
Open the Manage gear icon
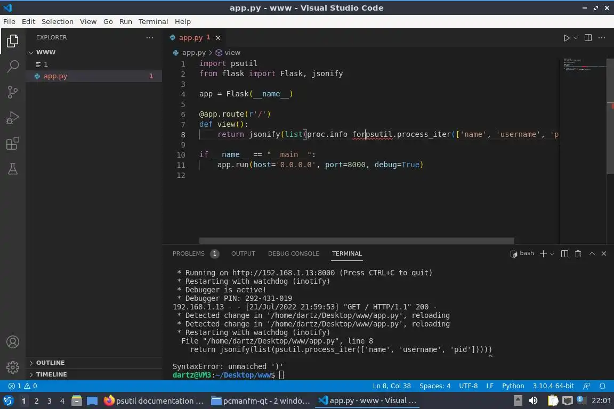click(x=13, y=367)
